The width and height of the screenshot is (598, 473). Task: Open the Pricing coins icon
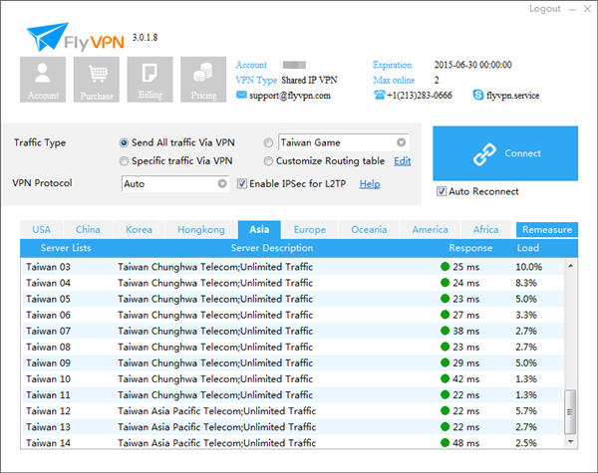pyautogui.click(x=203, y=80)
